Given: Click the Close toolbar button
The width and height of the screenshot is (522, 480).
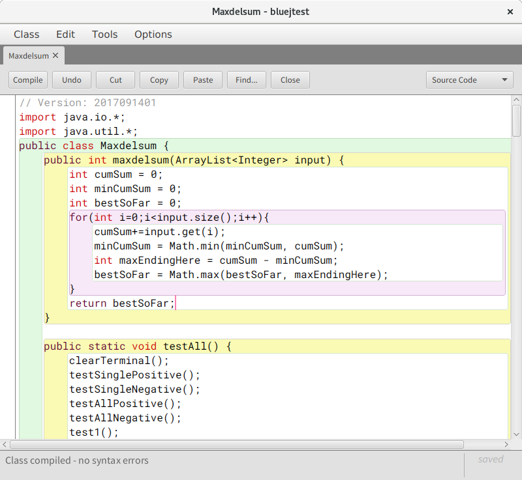Looking at the screenshot, I should click(290, 80).
